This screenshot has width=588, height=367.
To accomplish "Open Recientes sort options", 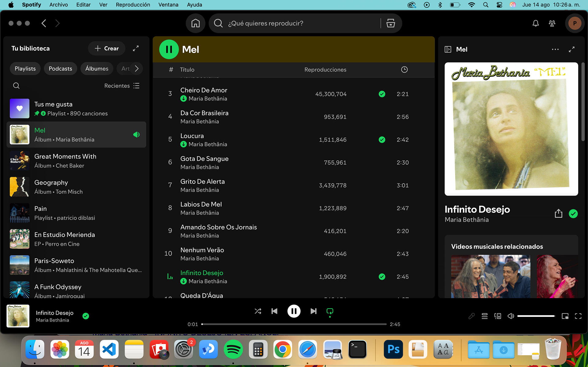I will coord(122,86).
